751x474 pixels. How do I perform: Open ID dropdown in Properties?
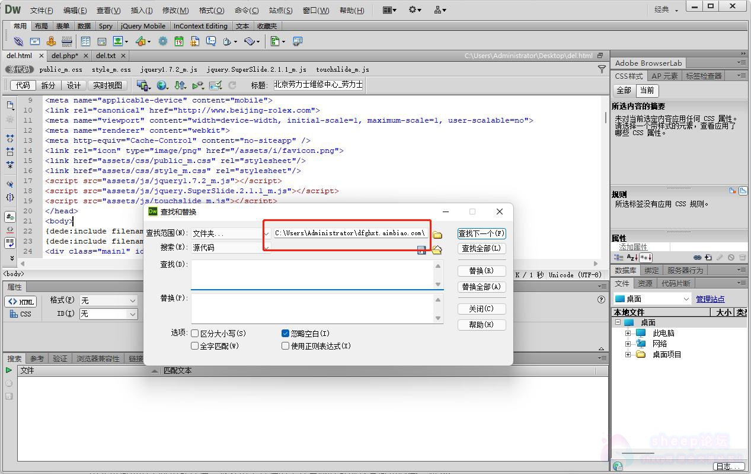(x=108, y=314)
